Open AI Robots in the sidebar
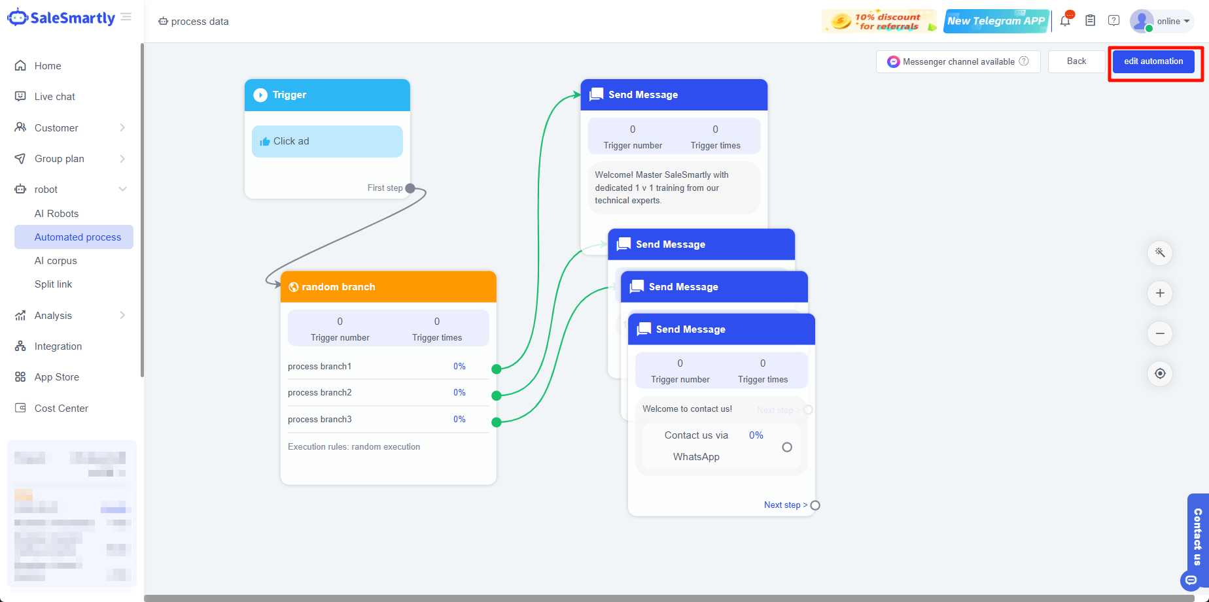 56,214
